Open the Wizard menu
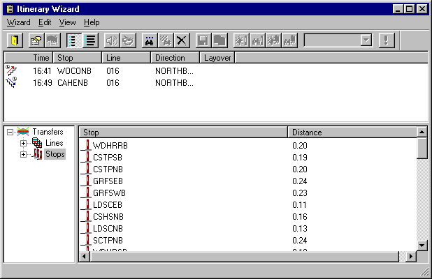The image size is (432, 279). [x=18, y=22]
